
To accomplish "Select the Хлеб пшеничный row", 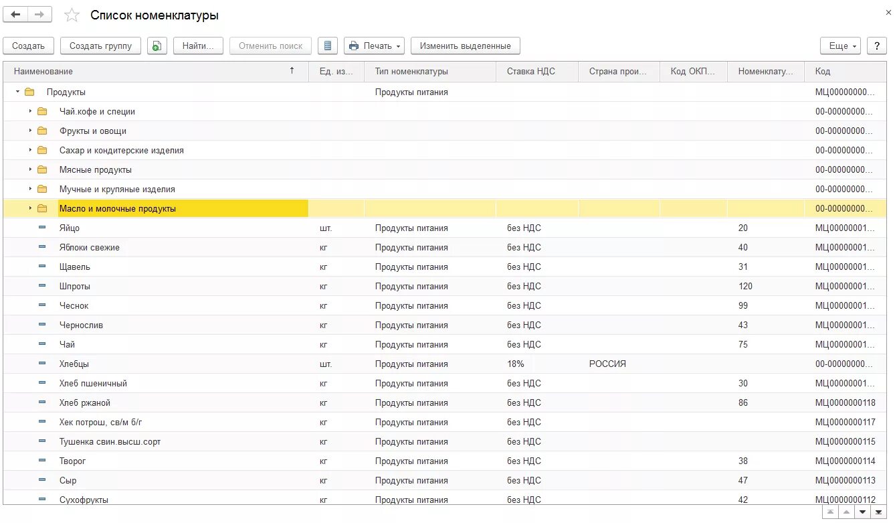I will pos(445,383).
